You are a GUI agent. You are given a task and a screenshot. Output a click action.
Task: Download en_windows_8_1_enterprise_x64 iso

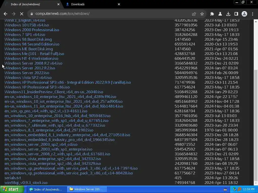pos(49,130)
